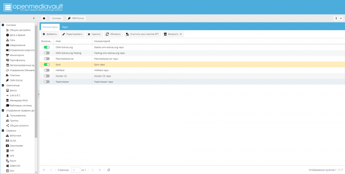
Task: Click the page number input field
Action: [x=76, y=170]
